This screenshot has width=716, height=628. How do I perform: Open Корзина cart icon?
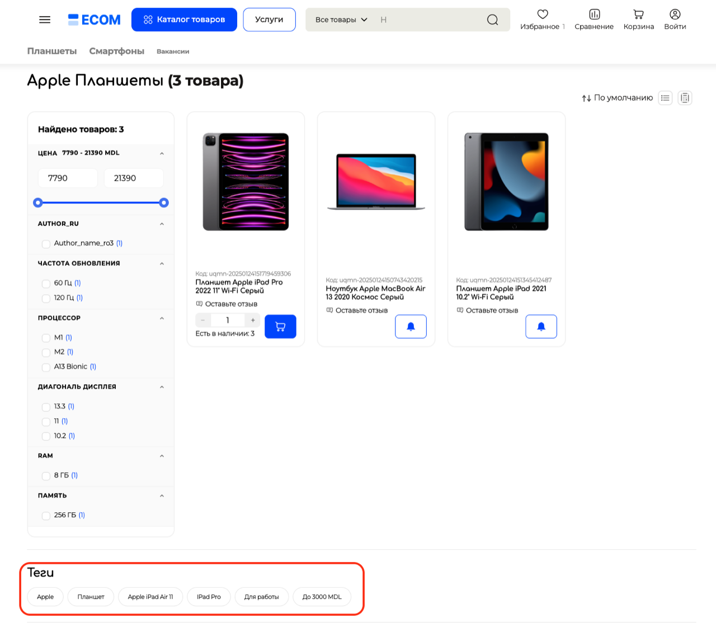pos(638,14)
